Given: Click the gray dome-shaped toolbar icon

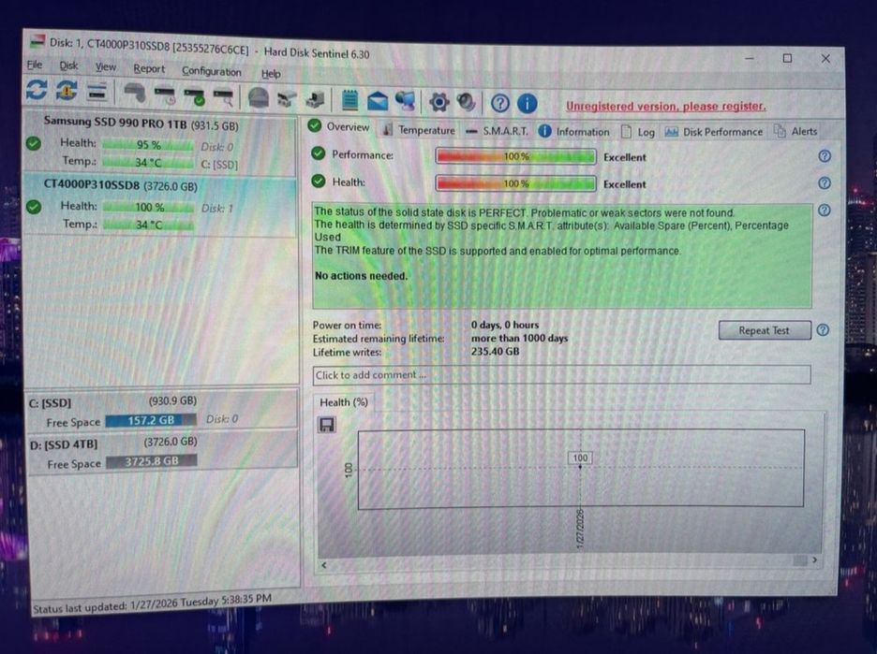Looking at the screenshot, I should click(258, 98).
